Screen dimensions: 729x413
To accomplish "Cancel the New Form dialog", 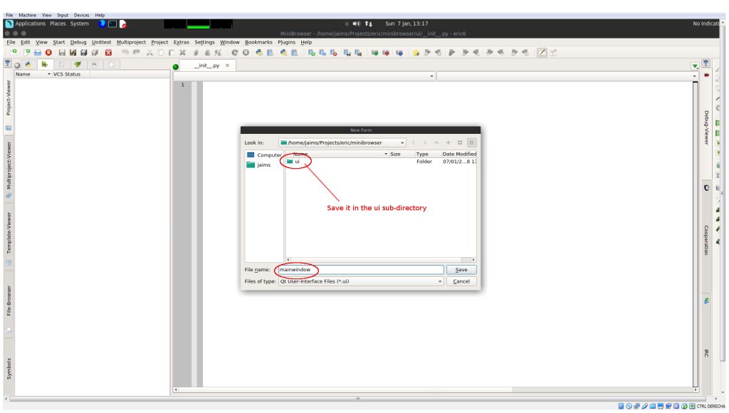I will pos(461,281).
